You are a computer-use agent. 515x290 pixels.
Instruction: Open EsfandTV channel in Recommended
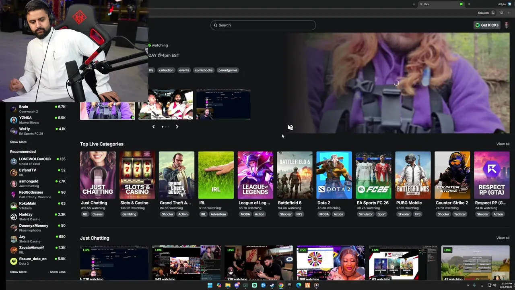[x=38, y=172]
